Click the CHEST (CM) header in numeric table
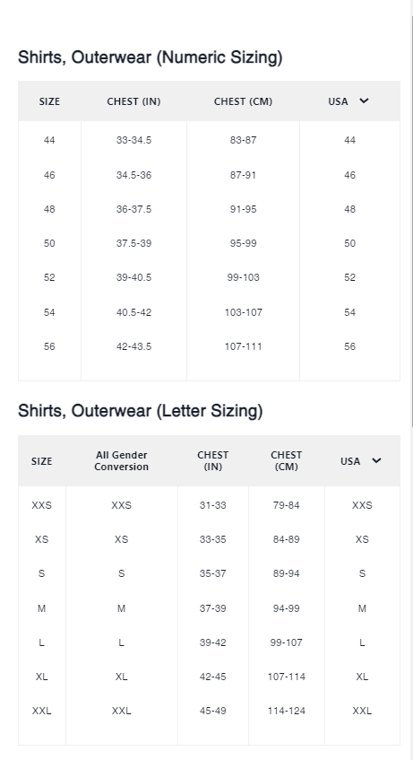 coord(243,101)
